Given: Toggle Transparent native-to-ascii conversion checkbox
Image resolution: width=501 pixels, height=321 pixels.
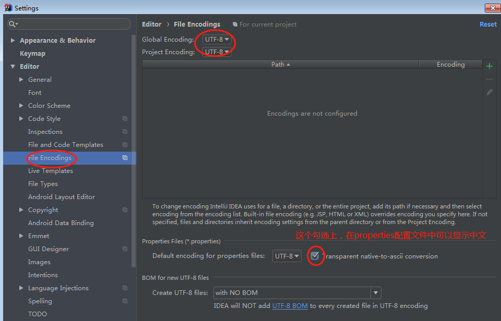Looking at the screenshot, I should (315, 256).
